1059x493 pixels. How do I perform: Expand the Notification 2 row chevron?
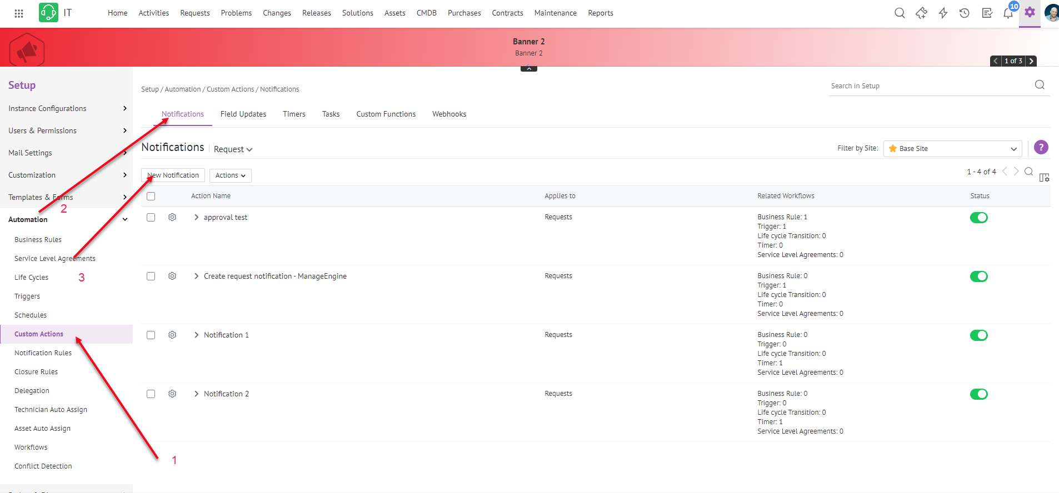[x=196, y=394]
